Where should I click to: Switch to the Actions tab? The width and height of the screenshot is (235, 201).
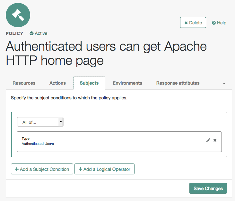pos(57,83)
